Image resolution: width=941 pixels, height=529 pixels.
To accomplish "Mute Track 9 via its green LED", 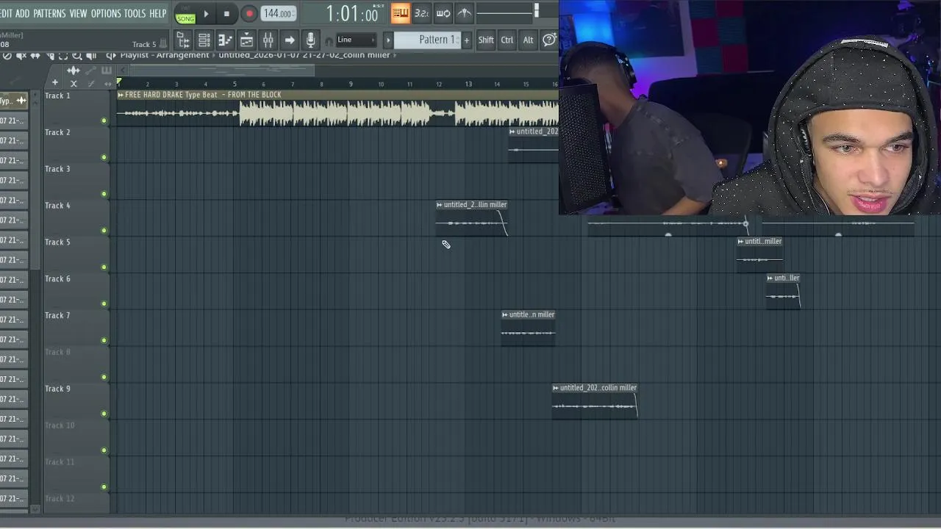I will point(104,414).
